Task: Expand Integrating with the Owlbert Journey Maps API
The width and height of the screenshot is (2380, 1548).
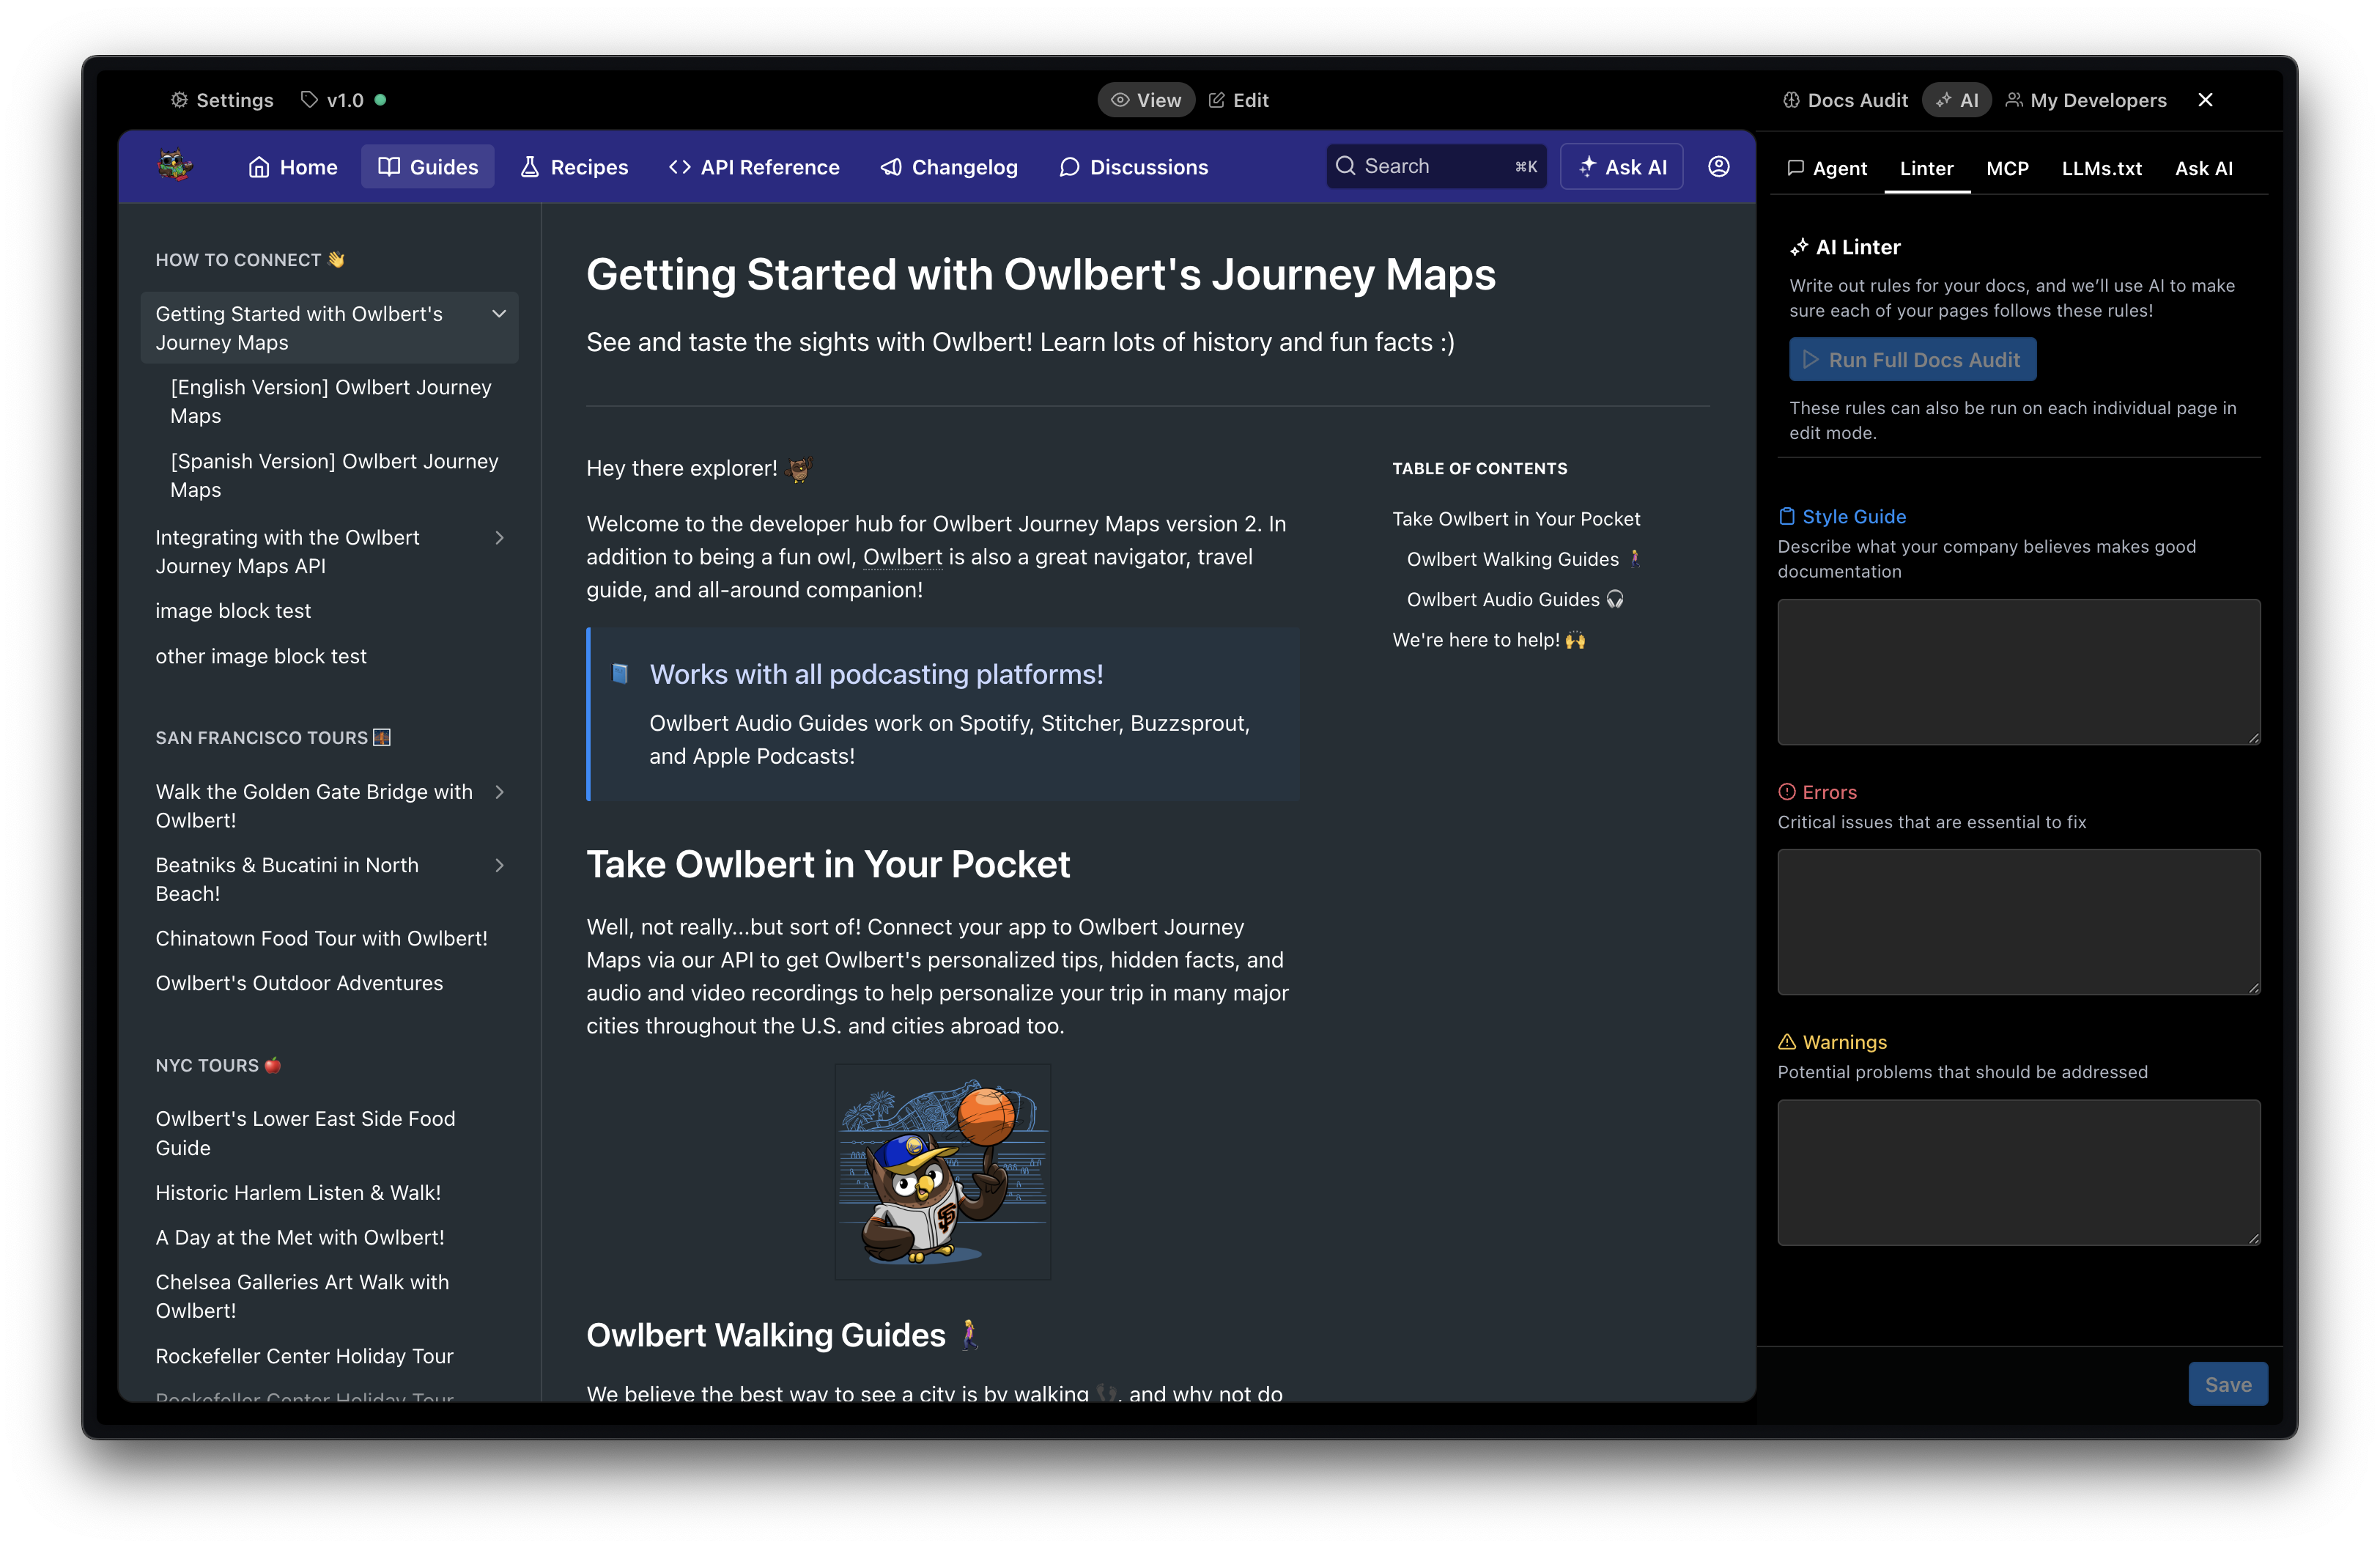Action: pos(499,538)
